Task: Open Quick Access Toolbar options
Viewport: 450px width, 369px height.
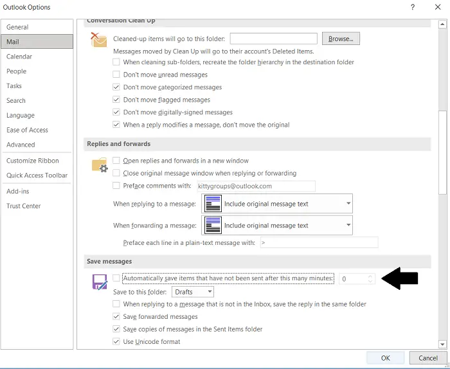Action: (x=37, y=175)
